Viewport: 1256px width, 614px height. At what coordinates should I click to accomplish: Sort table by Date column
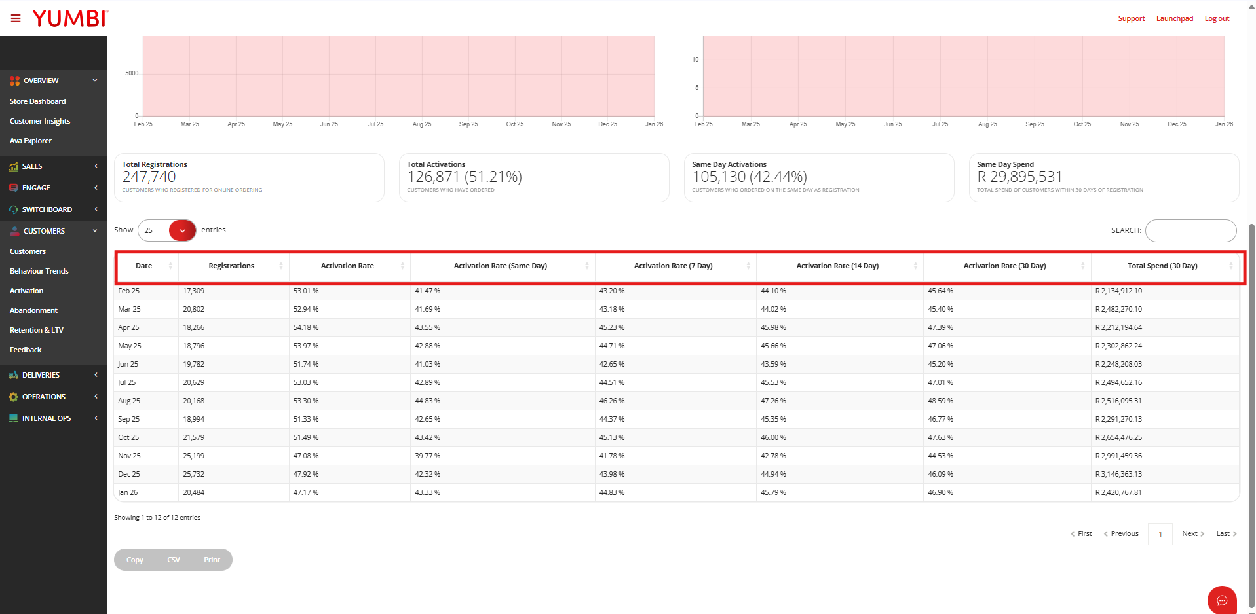pyautogui.click(x=144, y=266)
